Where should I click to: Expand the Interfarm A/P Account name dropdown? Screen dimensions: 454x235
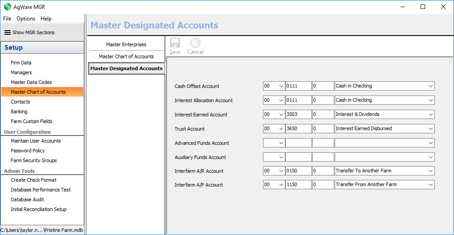tap(430, 185)
